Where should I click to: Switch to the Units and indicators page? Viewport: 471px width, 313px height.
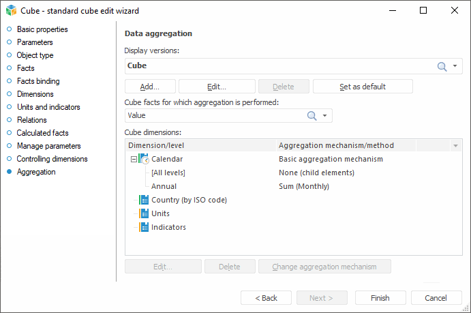tap(48, 107)
